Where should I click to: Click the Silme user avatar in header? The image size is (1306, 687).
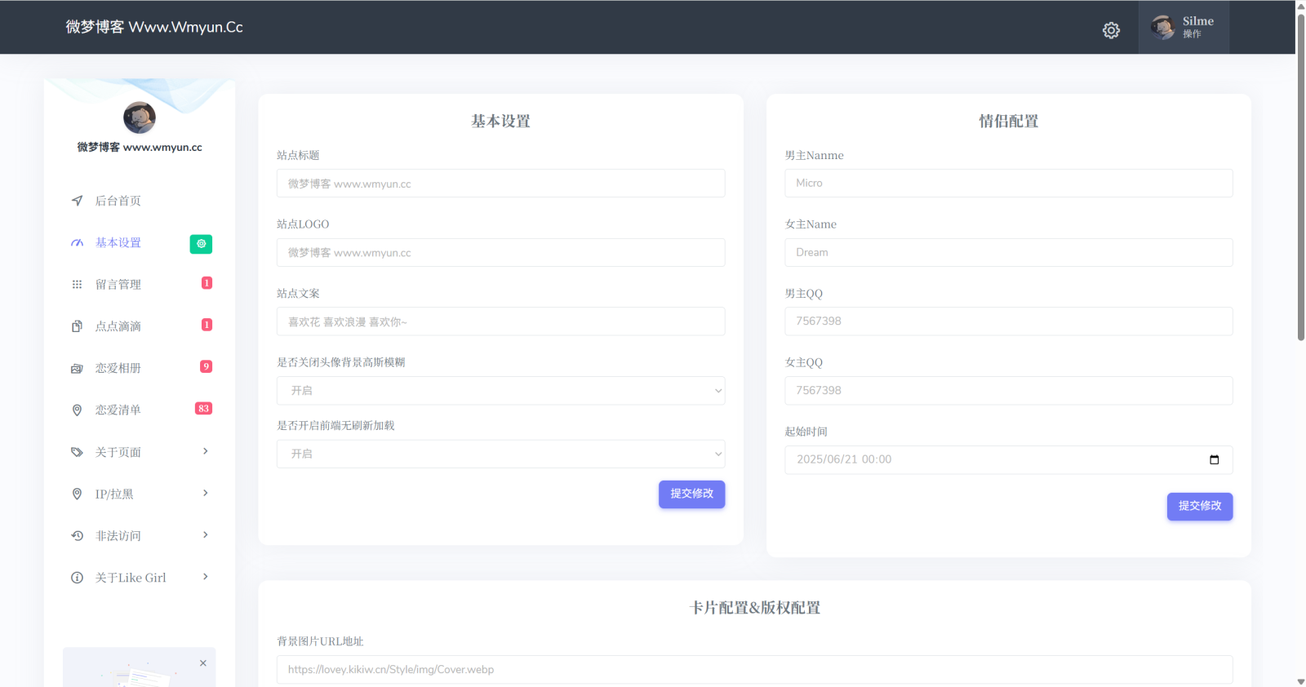pyautogui.click(x=1163, y=27)
